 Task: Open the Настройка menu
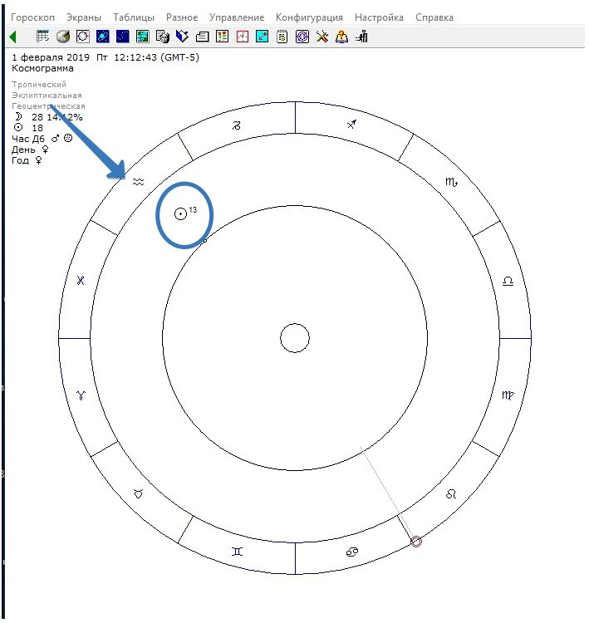pyautogui.click(x=379, y=17)
